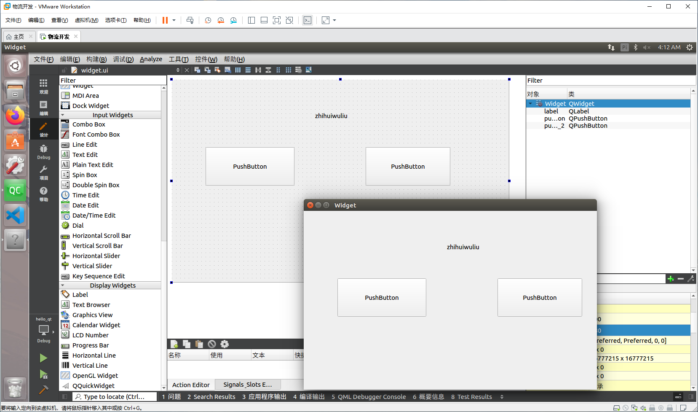Open the 构建(B) menu in Qt Creator

(96, 59)
